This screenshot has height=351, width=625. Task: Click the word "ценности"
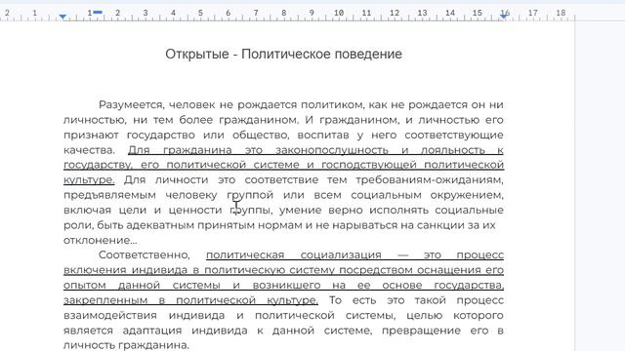click(x=194, y=211)
